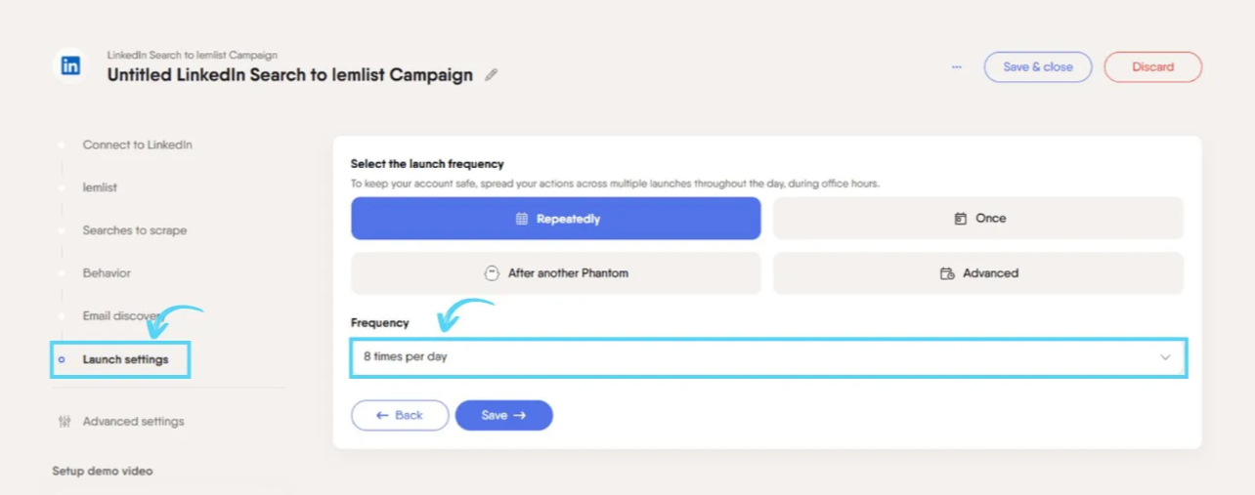Click the ghost icon on After another Phantom
Viewport: 1255px width, 495px height.
(x=493, y=273)
